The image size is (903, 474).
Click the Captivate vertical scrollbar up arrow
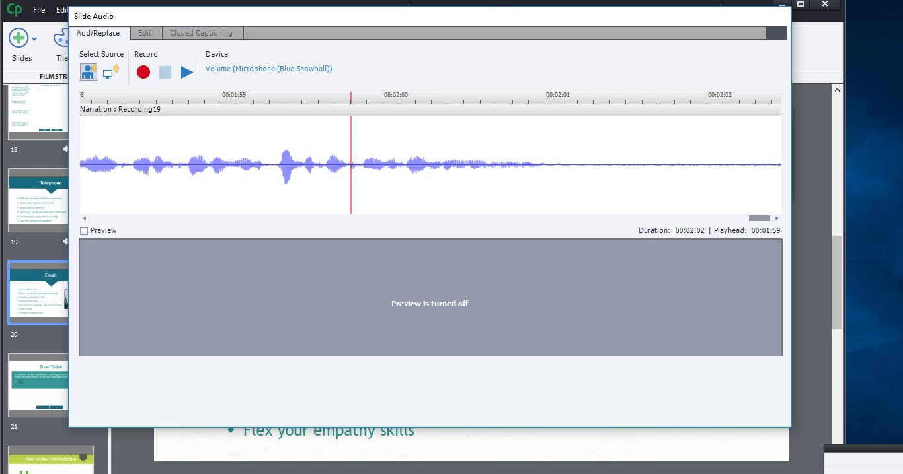click(838, 90)
